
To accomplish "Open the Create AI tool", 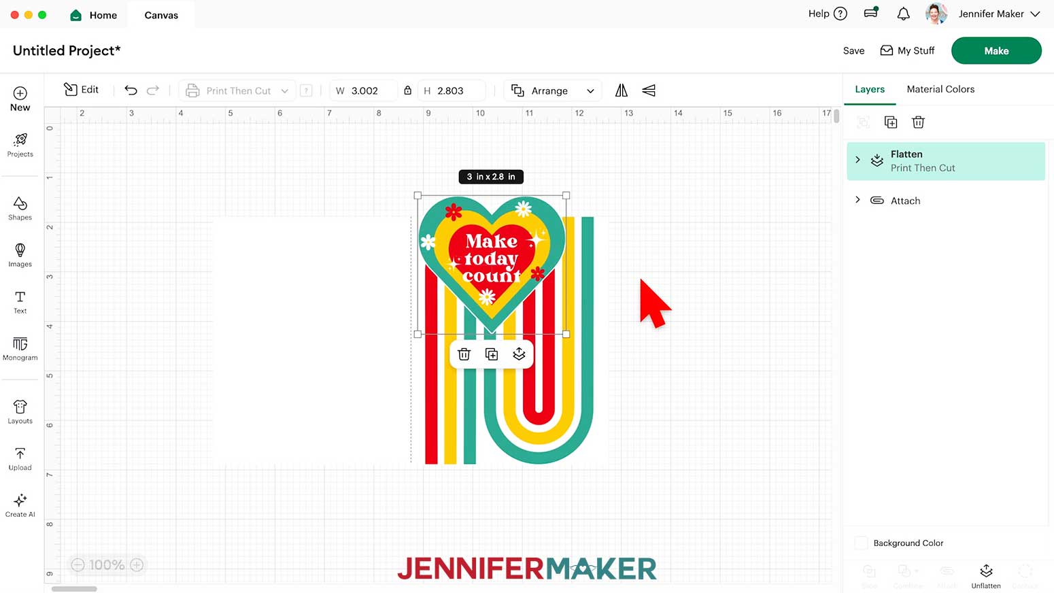I will pyautogui.click(x=20, y=506).
